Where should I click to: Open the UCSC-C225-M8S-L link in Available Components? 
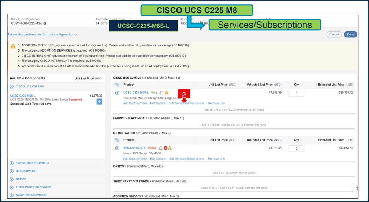tap(23, 96)
